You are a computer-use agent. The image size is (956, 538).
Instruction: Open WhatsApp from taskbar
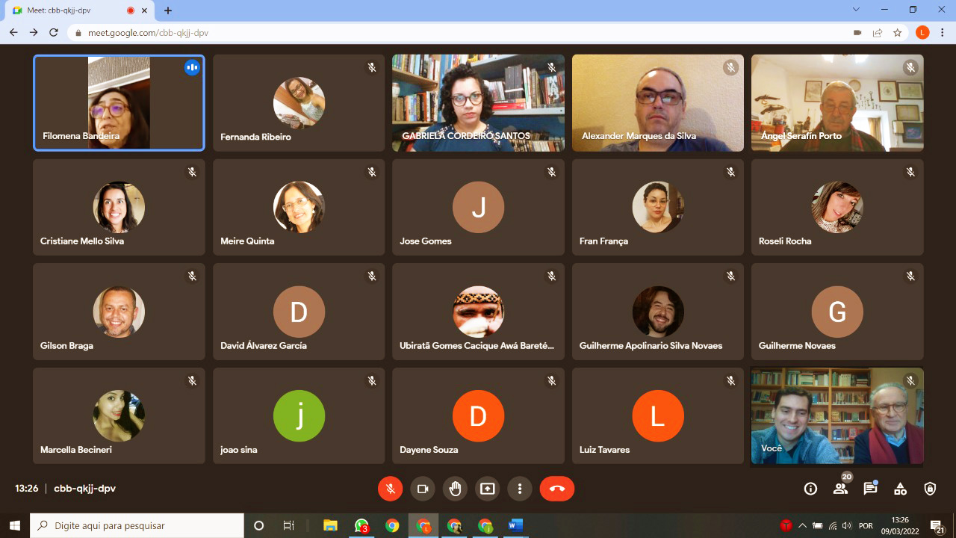coord(361,525)
